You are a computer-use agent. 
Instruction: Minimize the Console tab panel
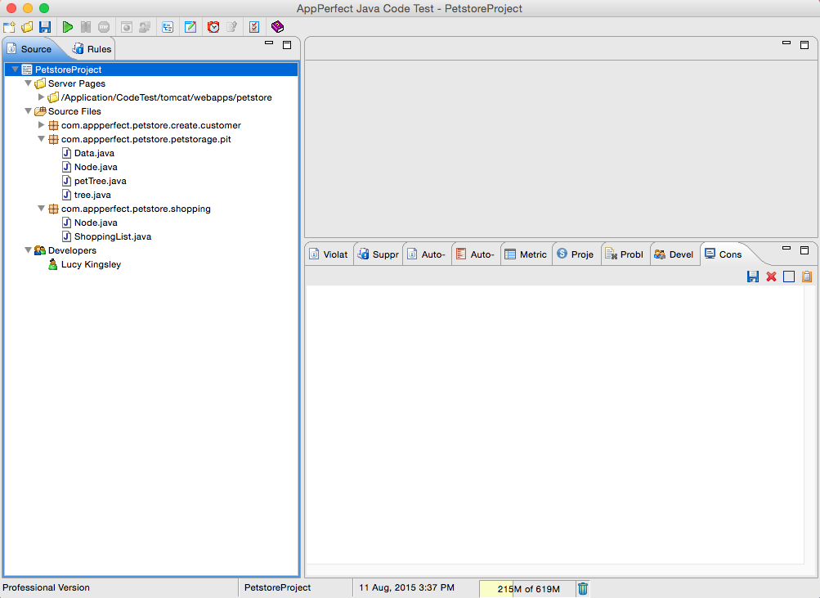[786, 248]
